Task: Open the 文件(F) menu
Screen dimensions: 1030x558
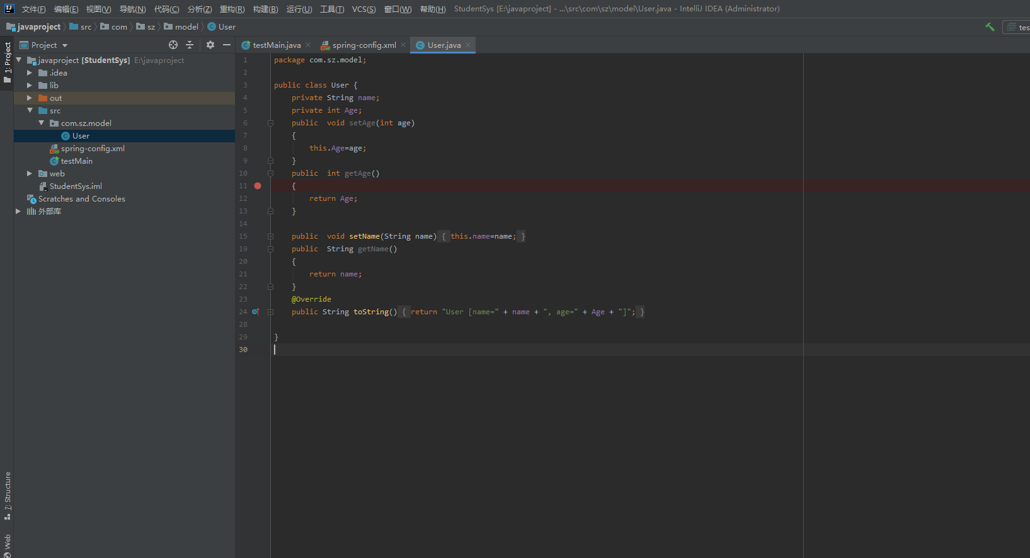Action: (x=33, y=9)
